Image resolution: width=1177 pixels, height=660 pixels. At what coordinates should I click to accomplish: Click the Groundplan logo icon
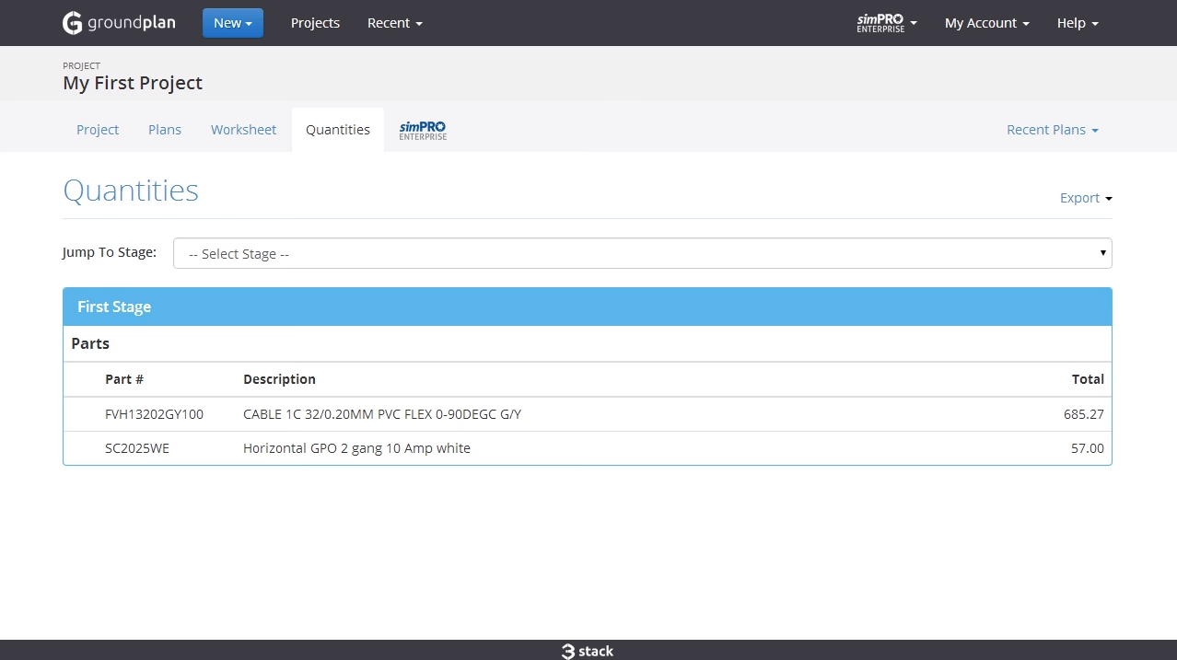(x=73, y=23)
